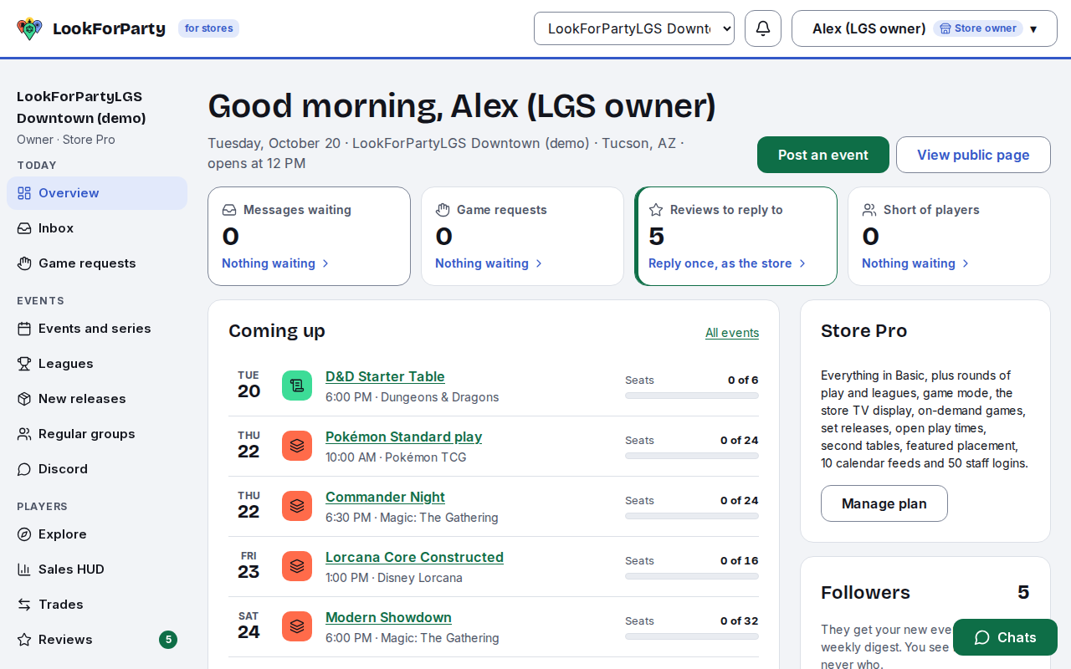Open All events link
1071x669 pixels.
[732, 333]
